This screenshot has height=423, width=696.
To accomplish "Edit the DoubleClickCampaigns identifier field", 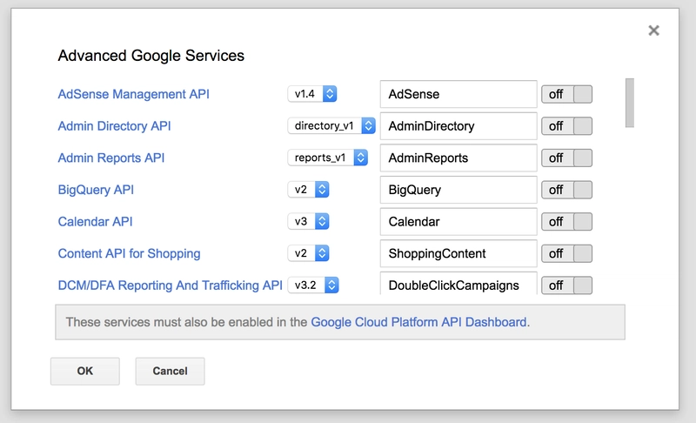I will [x=458, y=283].
